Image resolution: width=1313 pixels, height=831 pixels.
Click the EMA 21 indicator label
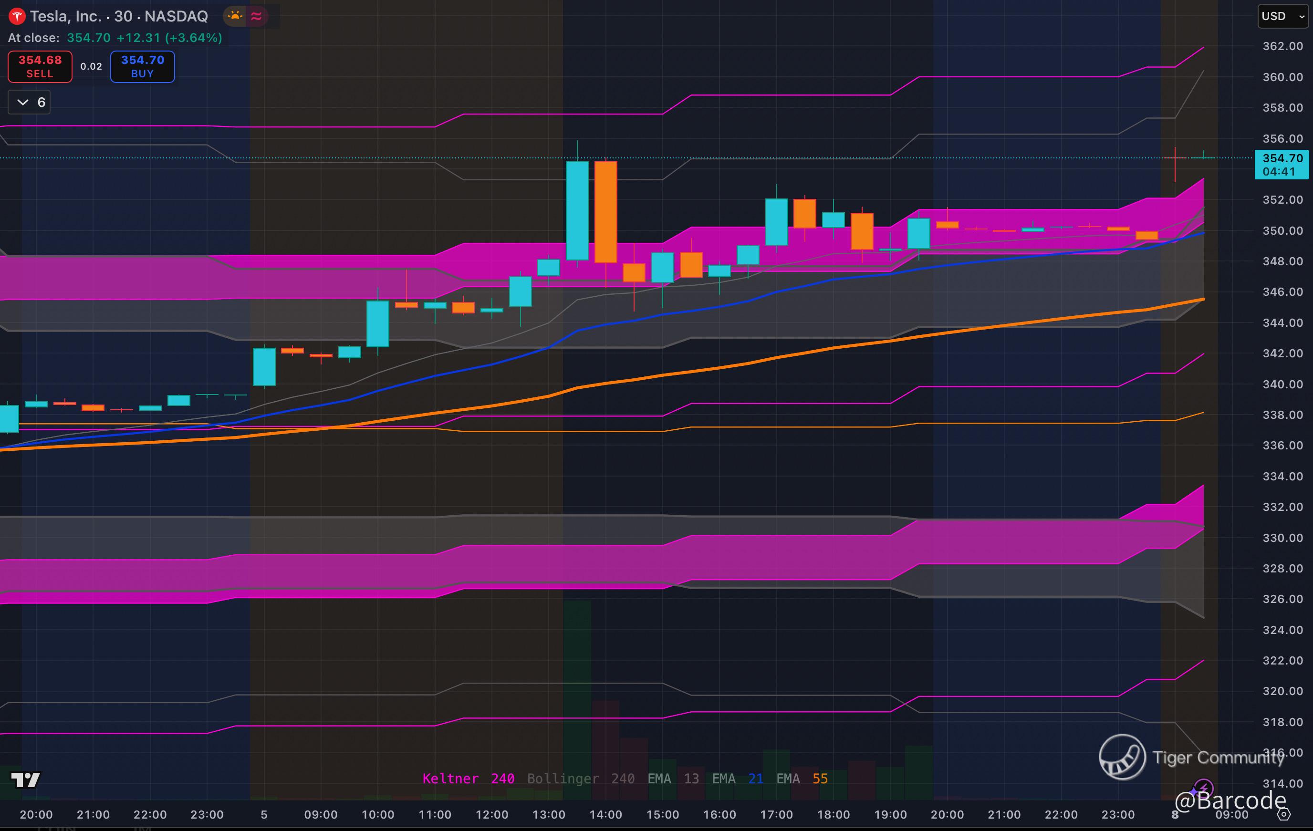pyautogui.click(x=737, y=779)
